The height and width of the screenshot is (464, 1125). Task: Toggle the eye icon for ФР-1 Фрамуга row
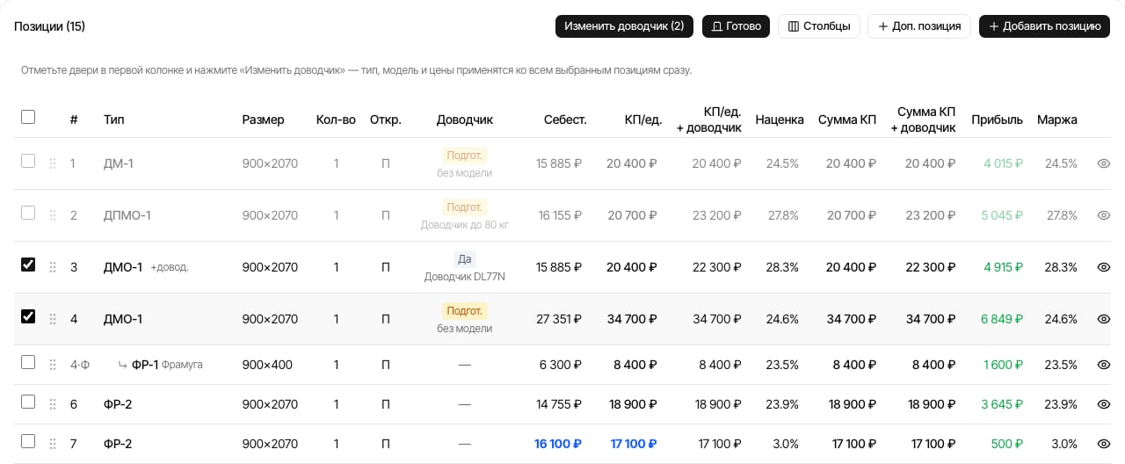pyautogui.click(x=1104, y=365)
